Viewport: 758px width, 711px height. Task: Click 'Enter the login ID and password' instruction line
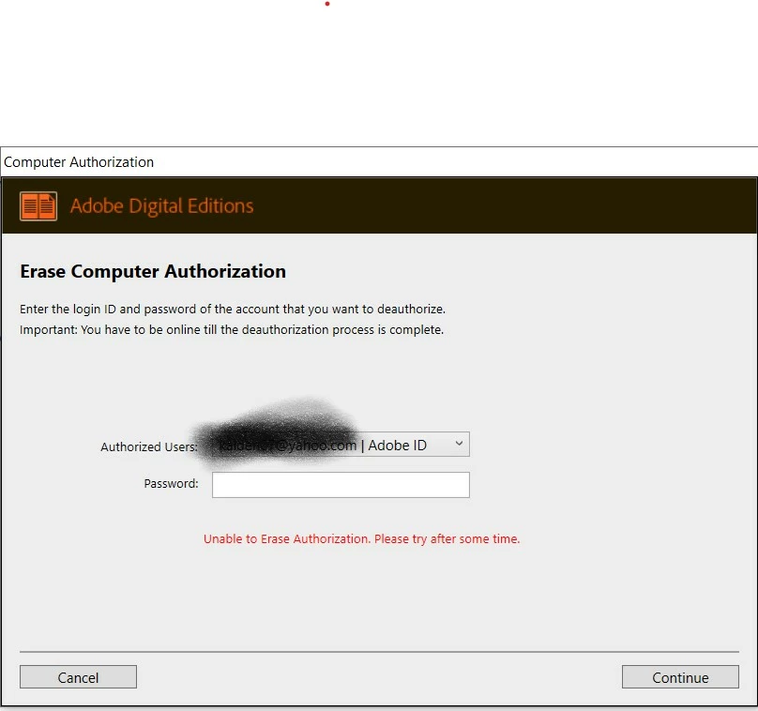233,309
